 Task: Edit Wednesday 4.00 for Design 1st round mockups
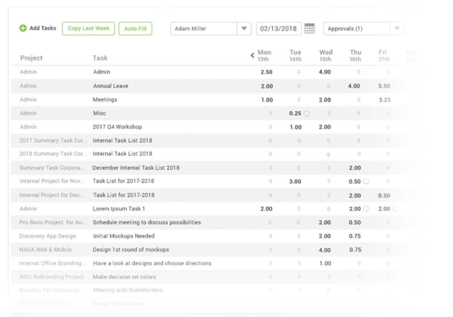325,250
